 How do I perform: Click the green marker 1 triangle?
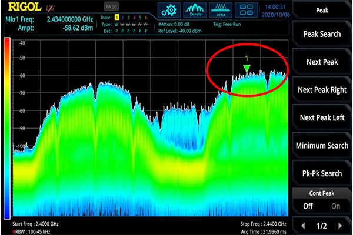(247, 70)
